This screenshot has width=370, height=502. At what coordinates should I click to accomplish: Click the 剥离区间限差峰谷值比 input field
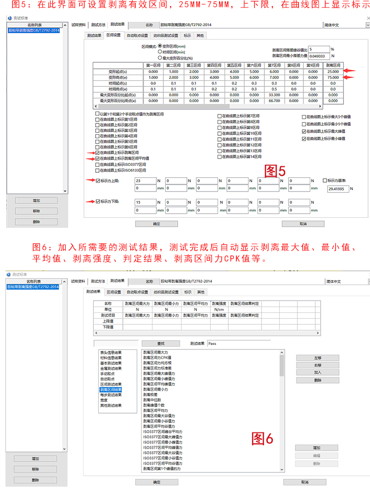tap(318, 49)
